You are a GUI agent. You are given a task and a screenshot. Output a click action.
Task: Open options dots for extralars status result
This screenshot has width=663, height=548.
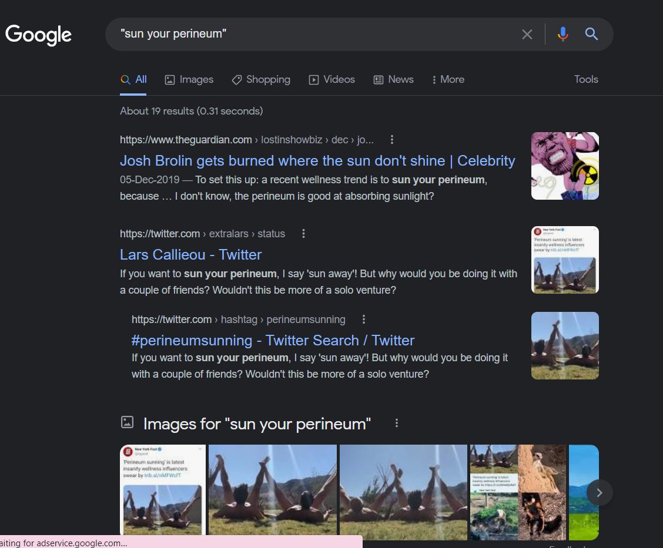point(303,234)
